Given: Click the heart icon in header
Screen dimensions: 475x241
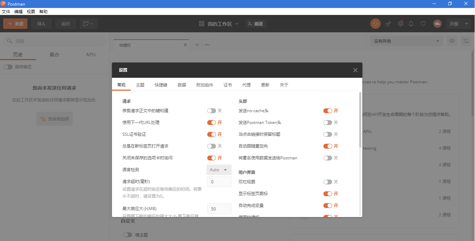Looking at the screenshot, I should coord(423,24).
